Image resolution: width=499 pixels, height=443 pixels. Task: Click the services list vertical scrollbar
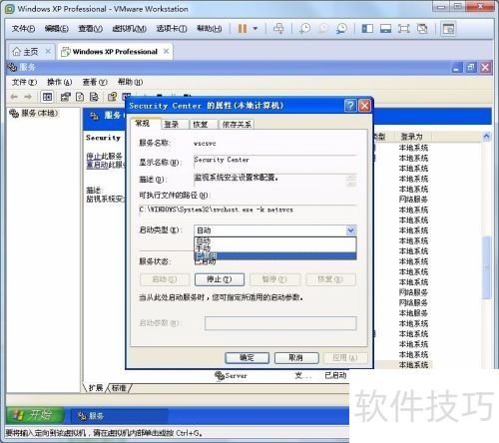pos(487,249)
